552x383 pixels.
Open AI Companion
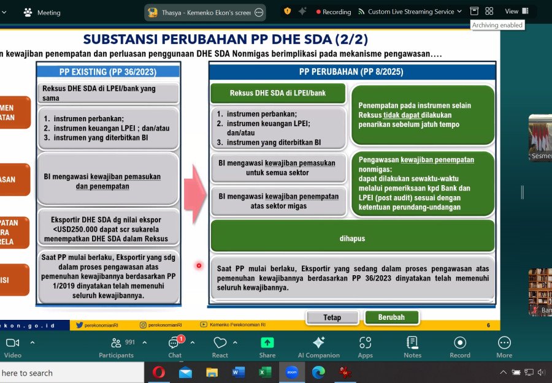point(318,347)
